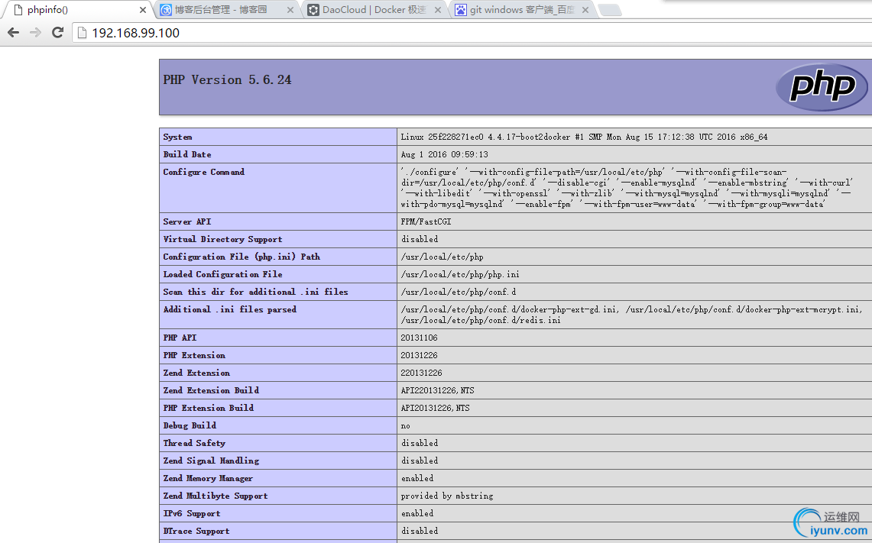The height and width of the screenshot is (543, 872).
Task: Click the Linux 25f228271ec0 system value
Action: pyautogui.click(x=584, y=137)
